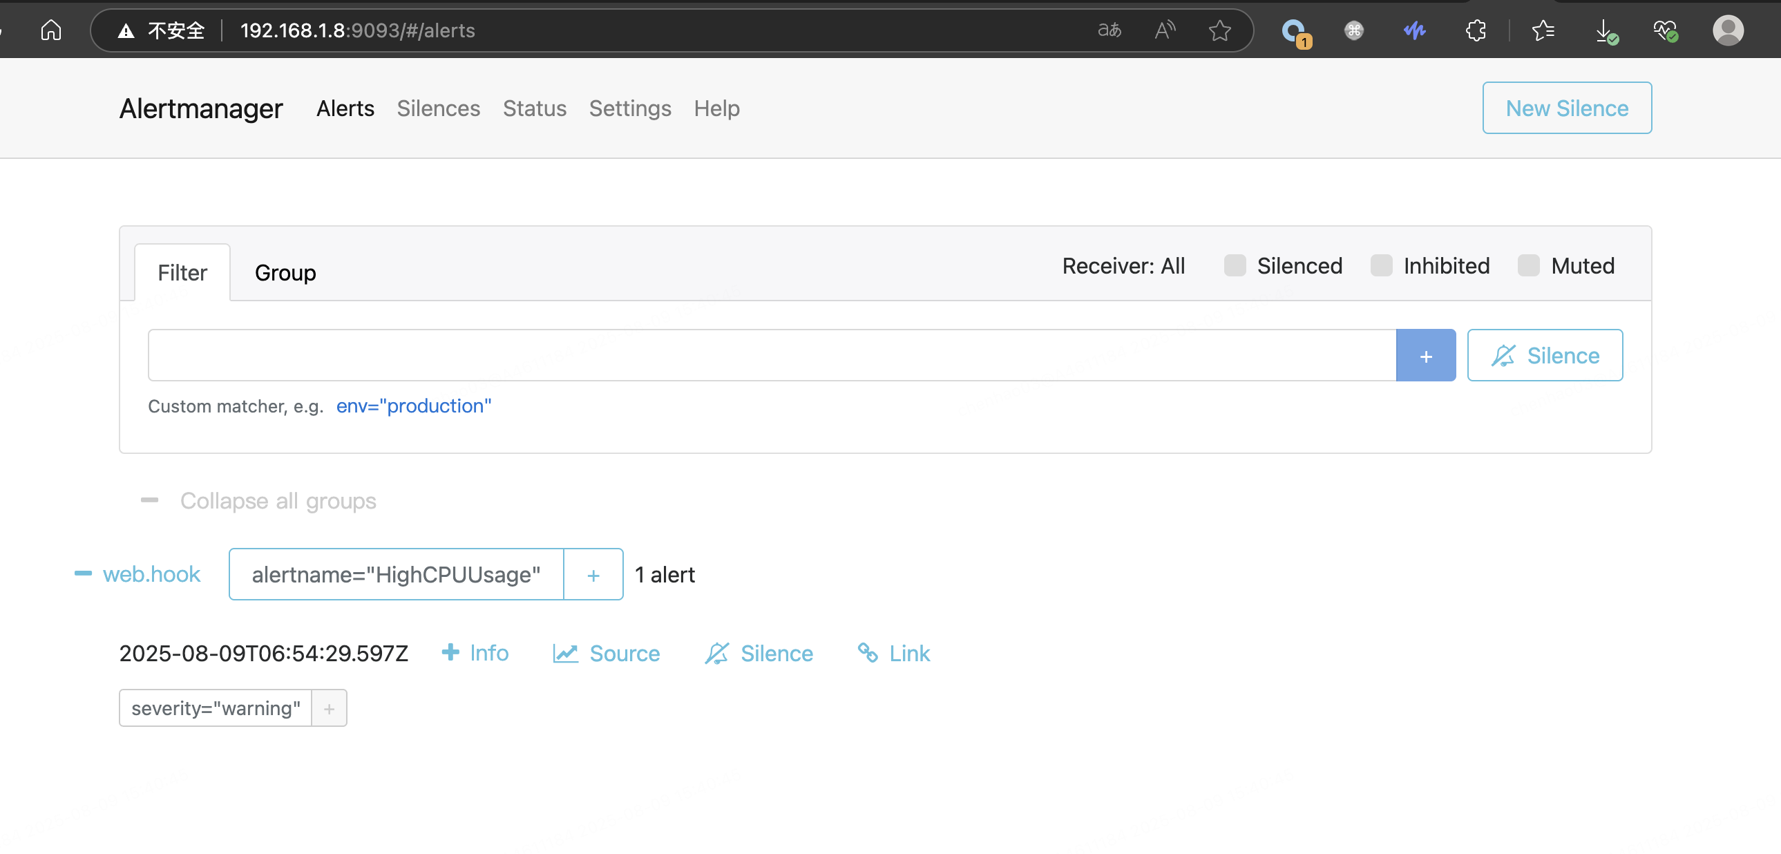Click the New Silence button
This screenshot has height=854, width=1781.
click(1567, 108)
